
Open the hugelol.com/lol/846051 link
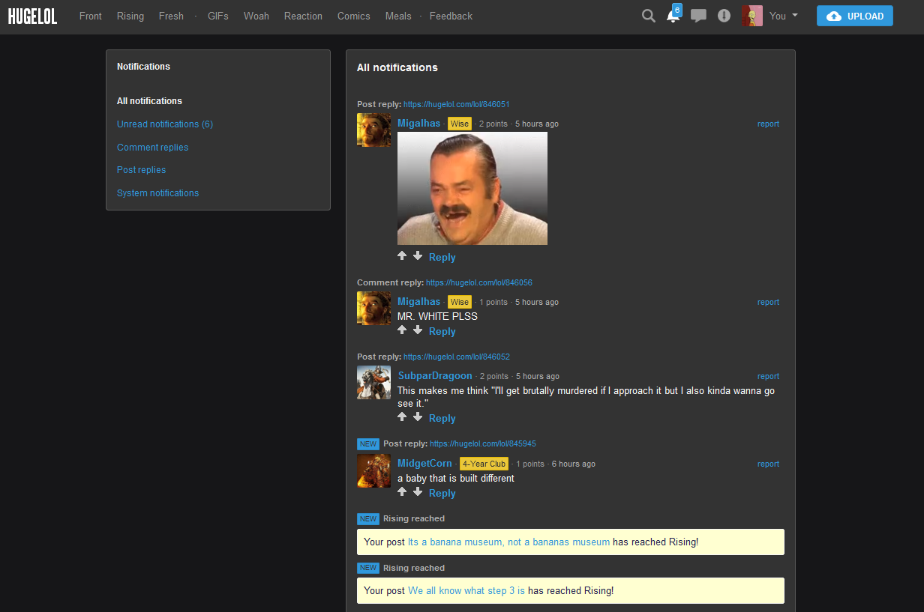point(457,104)
